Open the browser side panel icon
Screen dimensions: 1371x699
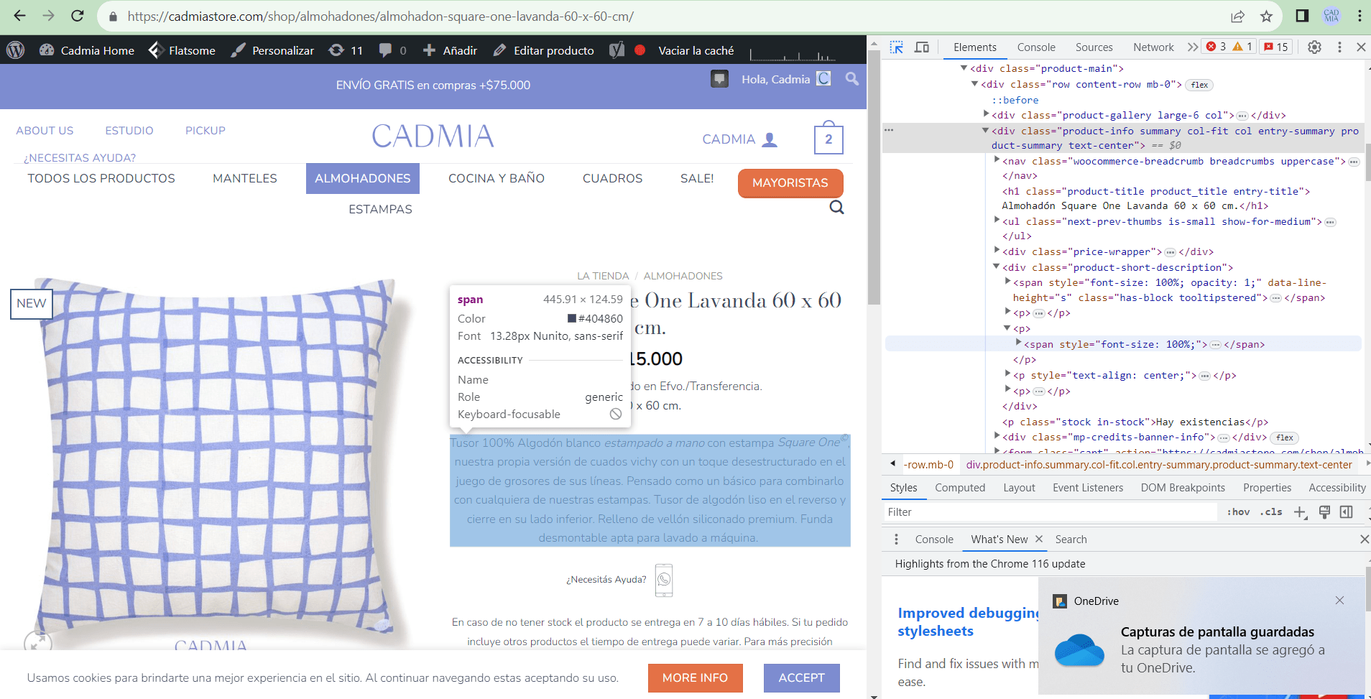(x=1302, y=16)
